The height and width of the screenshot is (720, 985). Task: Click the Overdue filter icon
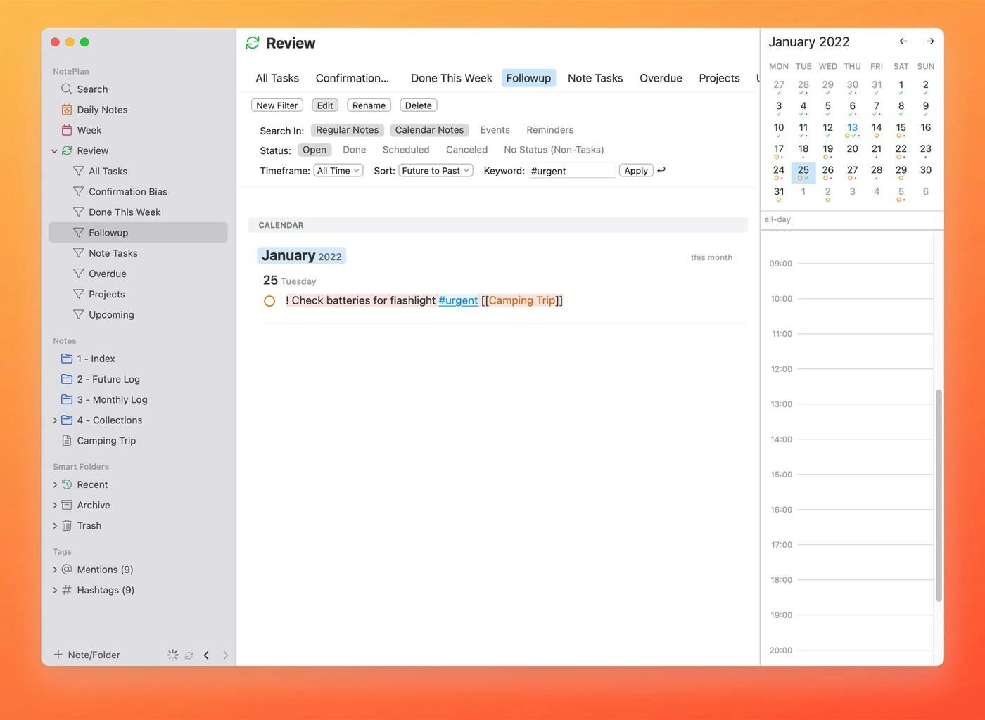tap(79, 274)
